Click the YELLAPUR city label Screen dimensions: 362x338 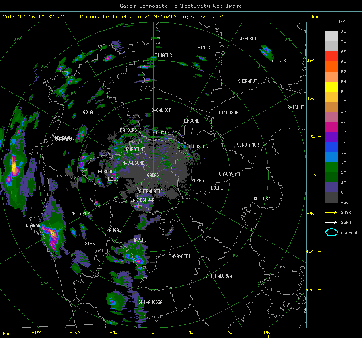click(80, 214)
